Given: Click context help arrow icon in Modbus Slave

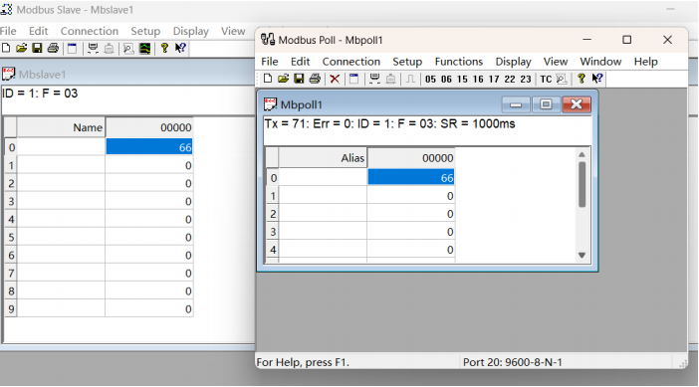Looking at the screenshot, I should pyautogui.click(x=180, y=48).
